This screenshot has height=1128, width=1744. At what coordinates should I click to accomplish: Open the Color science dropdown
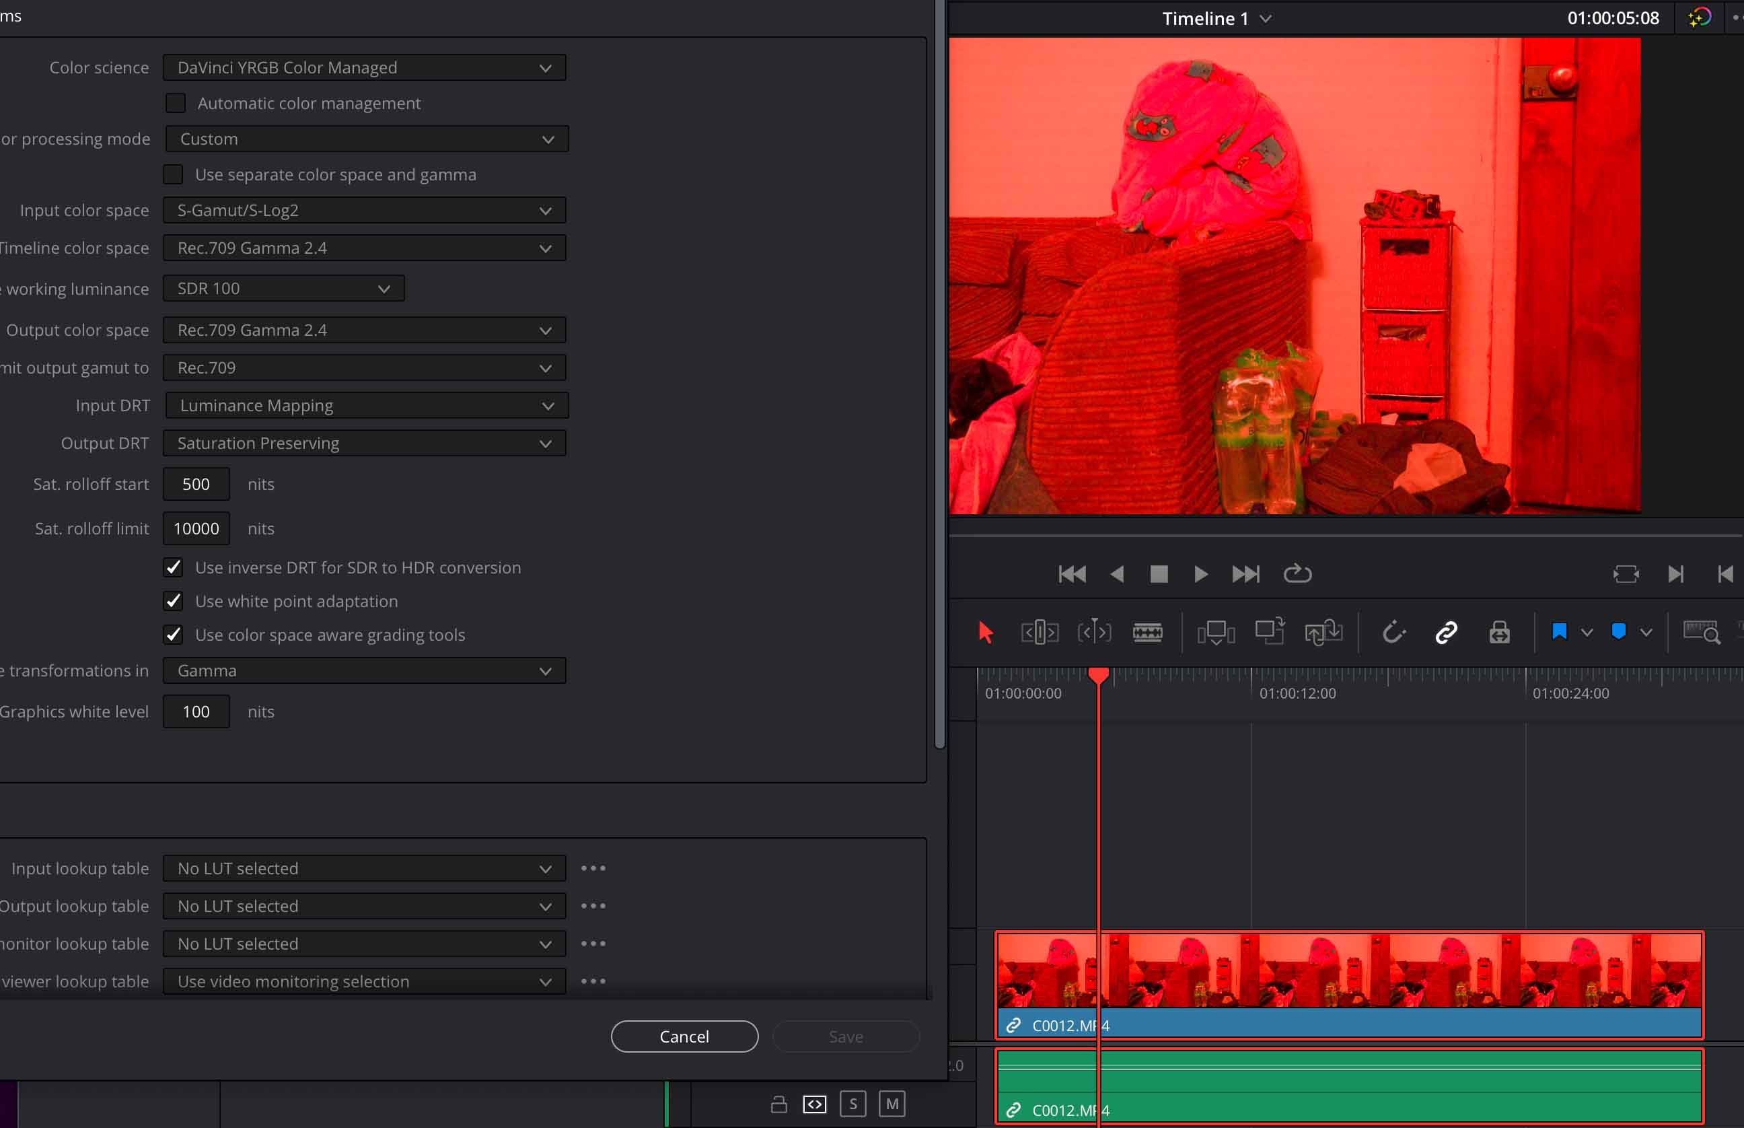pos(364,67)
